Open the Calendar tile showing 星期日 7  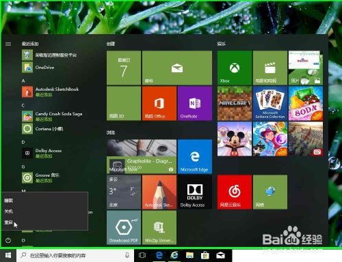(124, 68)
